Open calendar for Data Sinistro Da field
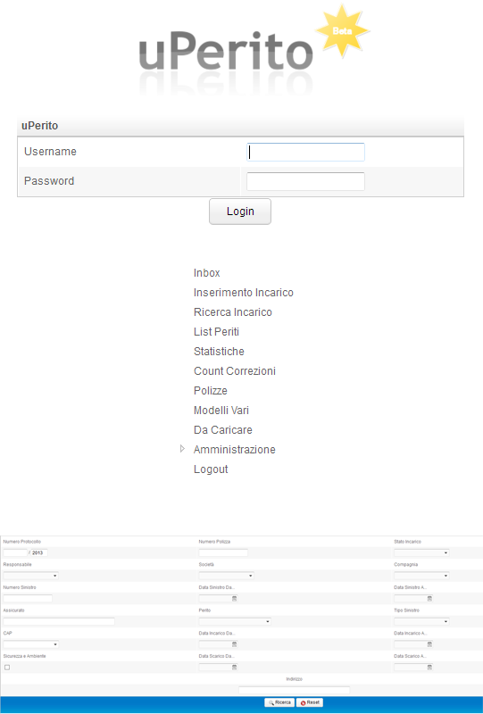 235,598
